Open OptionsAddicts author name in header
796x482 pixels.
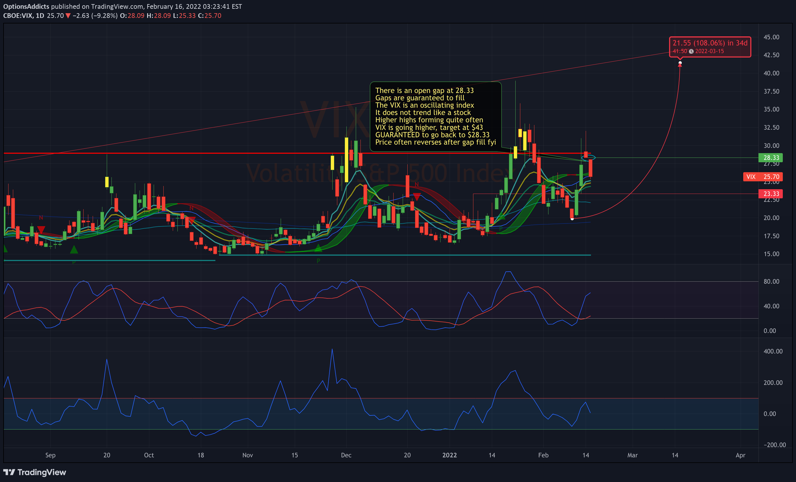(26, 6)
